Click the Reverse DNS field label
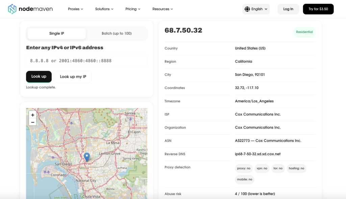The width and height of the screenshot is (346, 199). pos(175,154)
